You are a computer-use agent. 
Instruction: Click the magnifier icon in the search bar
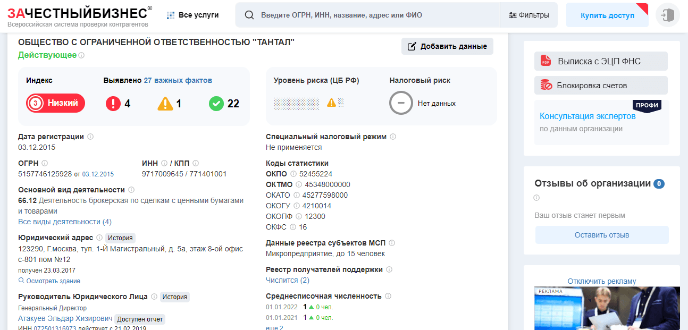tap(249, 15)
